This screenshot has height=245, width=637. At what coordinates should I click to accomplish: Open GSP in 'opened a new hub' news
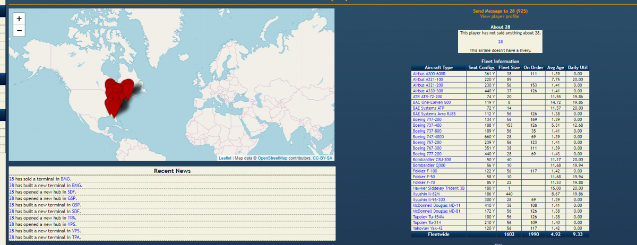pos(72,198)
